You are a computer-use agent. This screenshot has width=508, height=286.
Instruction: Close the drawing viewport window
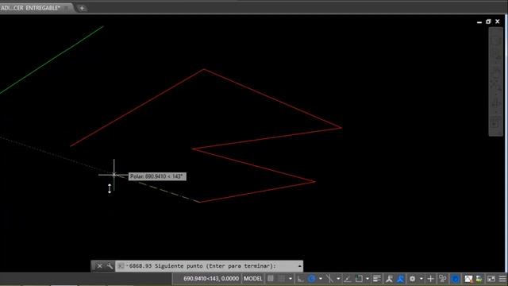[x=498, y=21]
